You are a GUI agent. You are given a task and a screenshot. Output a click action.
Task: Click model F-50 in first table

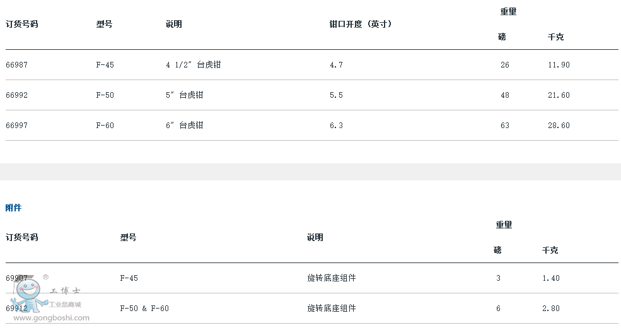[105, 95]
